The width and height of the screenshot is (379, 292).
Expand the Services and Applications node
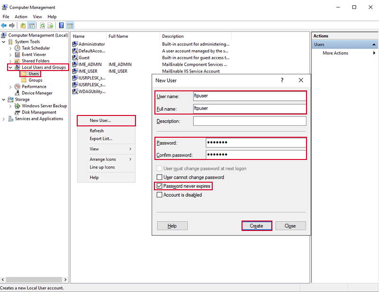4,119
